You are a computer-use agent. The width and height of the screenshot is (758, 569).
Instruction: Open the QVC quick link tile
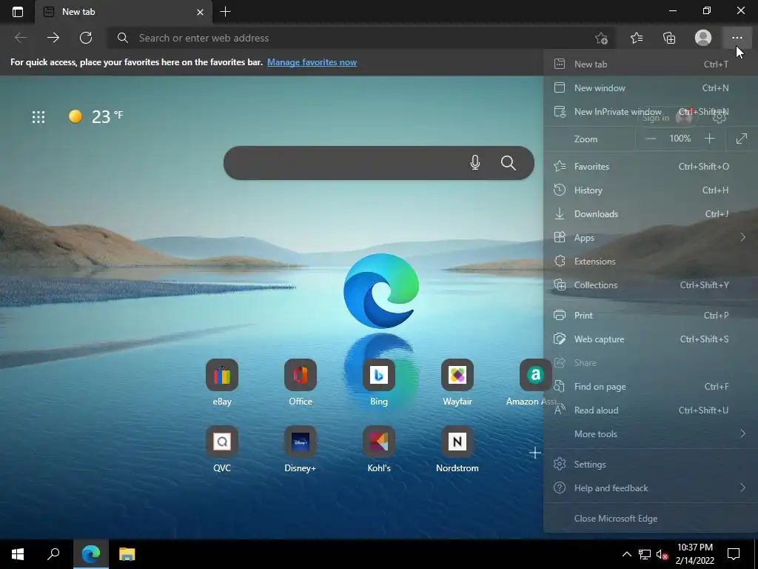coord(222,449)
